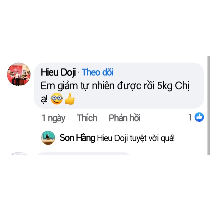
Task: Like the comment with Thích
Action: click(x=87, y=118)
